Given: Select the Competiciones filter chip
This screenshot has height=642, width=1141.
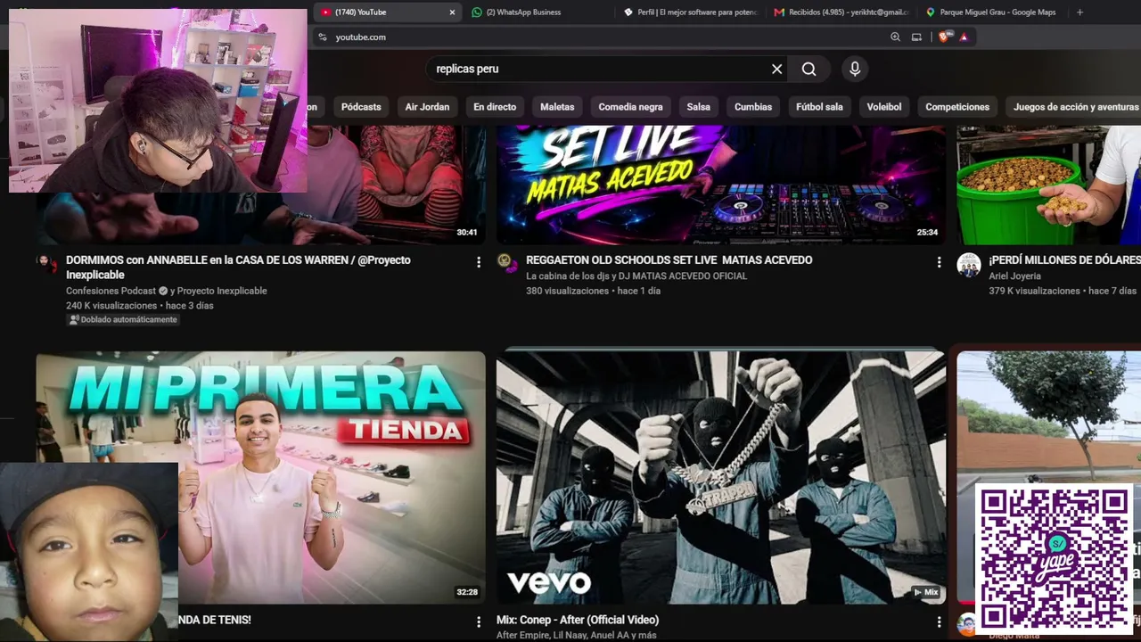Looking at the screenshot, I should point(957,107).
